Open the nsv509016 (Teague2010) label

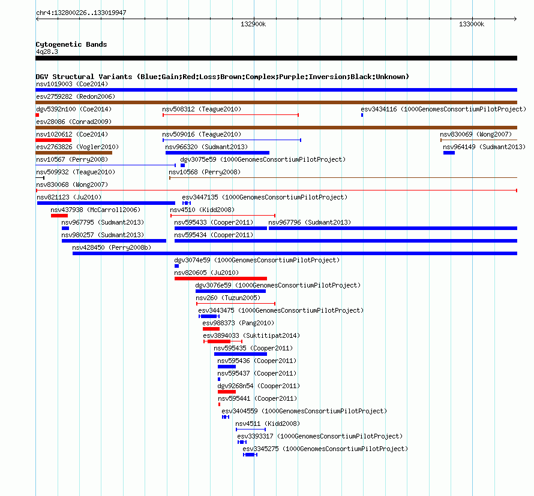(202, 134)
